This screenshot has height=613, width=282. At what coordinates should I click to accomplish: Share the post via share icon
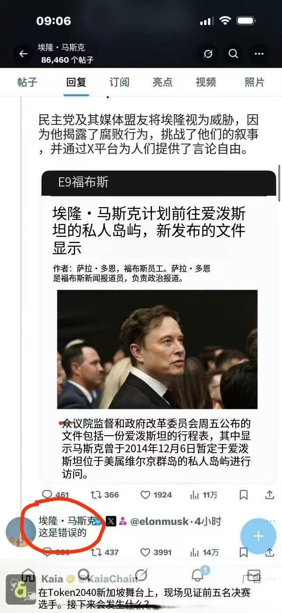click(270, 495)
